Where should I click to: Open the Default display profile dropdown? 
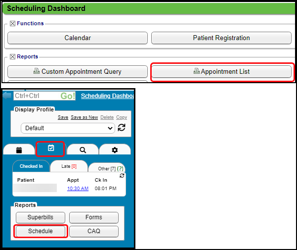68,128
